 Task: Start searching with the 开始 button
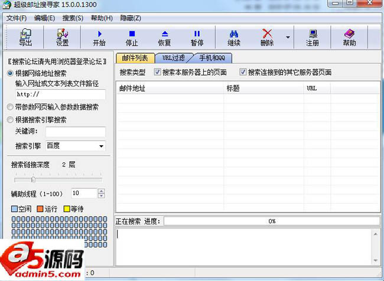pyautogui.click(x=99, y=38)
